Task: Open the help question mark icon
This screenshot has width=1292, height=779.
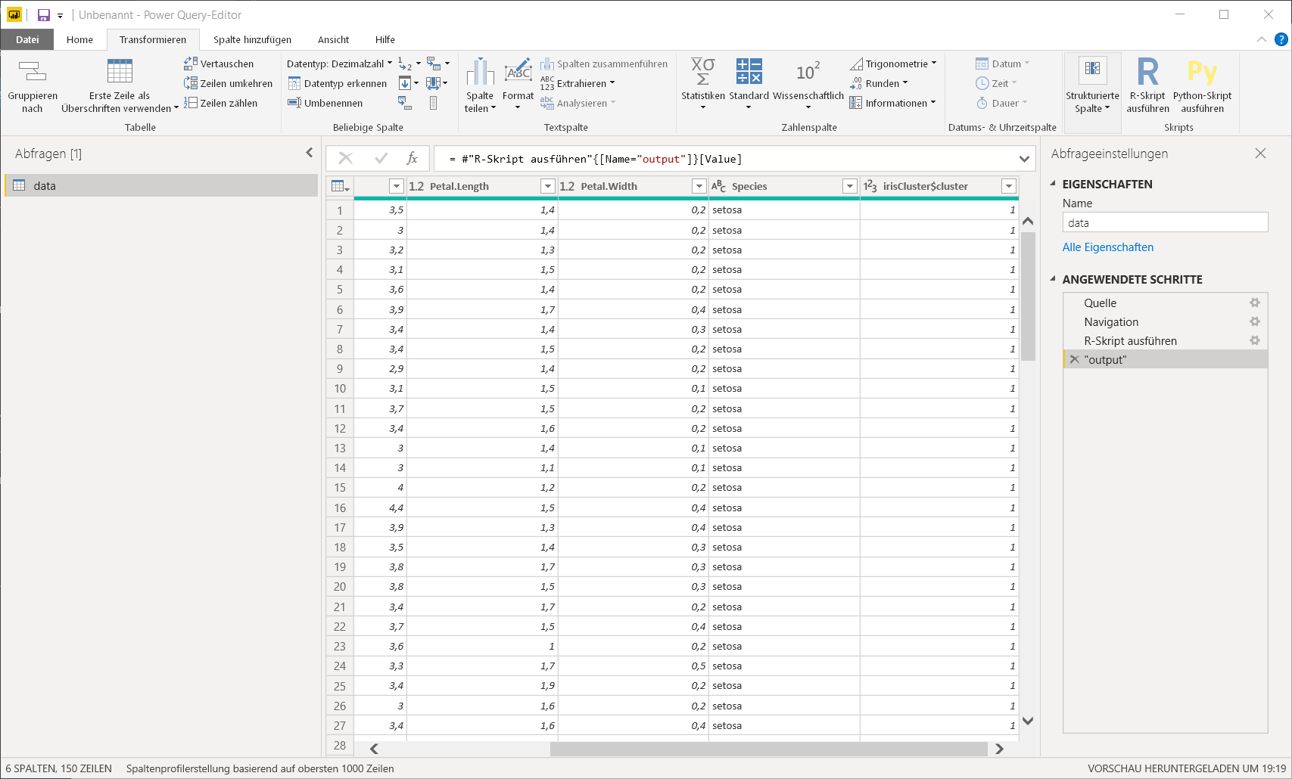Action: pyautogui.click(x=1281, y=39)
